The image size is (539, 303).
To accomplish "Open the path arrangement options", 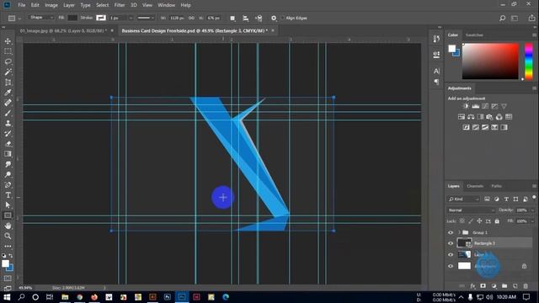I will coord(259,19).
